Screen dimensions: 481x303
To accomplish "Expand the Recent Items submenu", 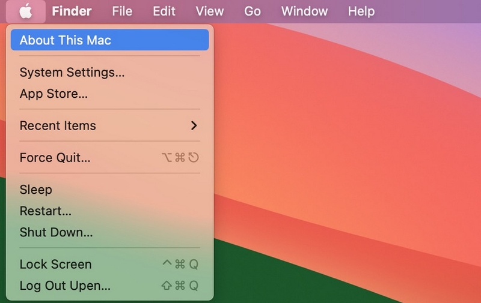I will pyautogui.click(x=110, y=125).
